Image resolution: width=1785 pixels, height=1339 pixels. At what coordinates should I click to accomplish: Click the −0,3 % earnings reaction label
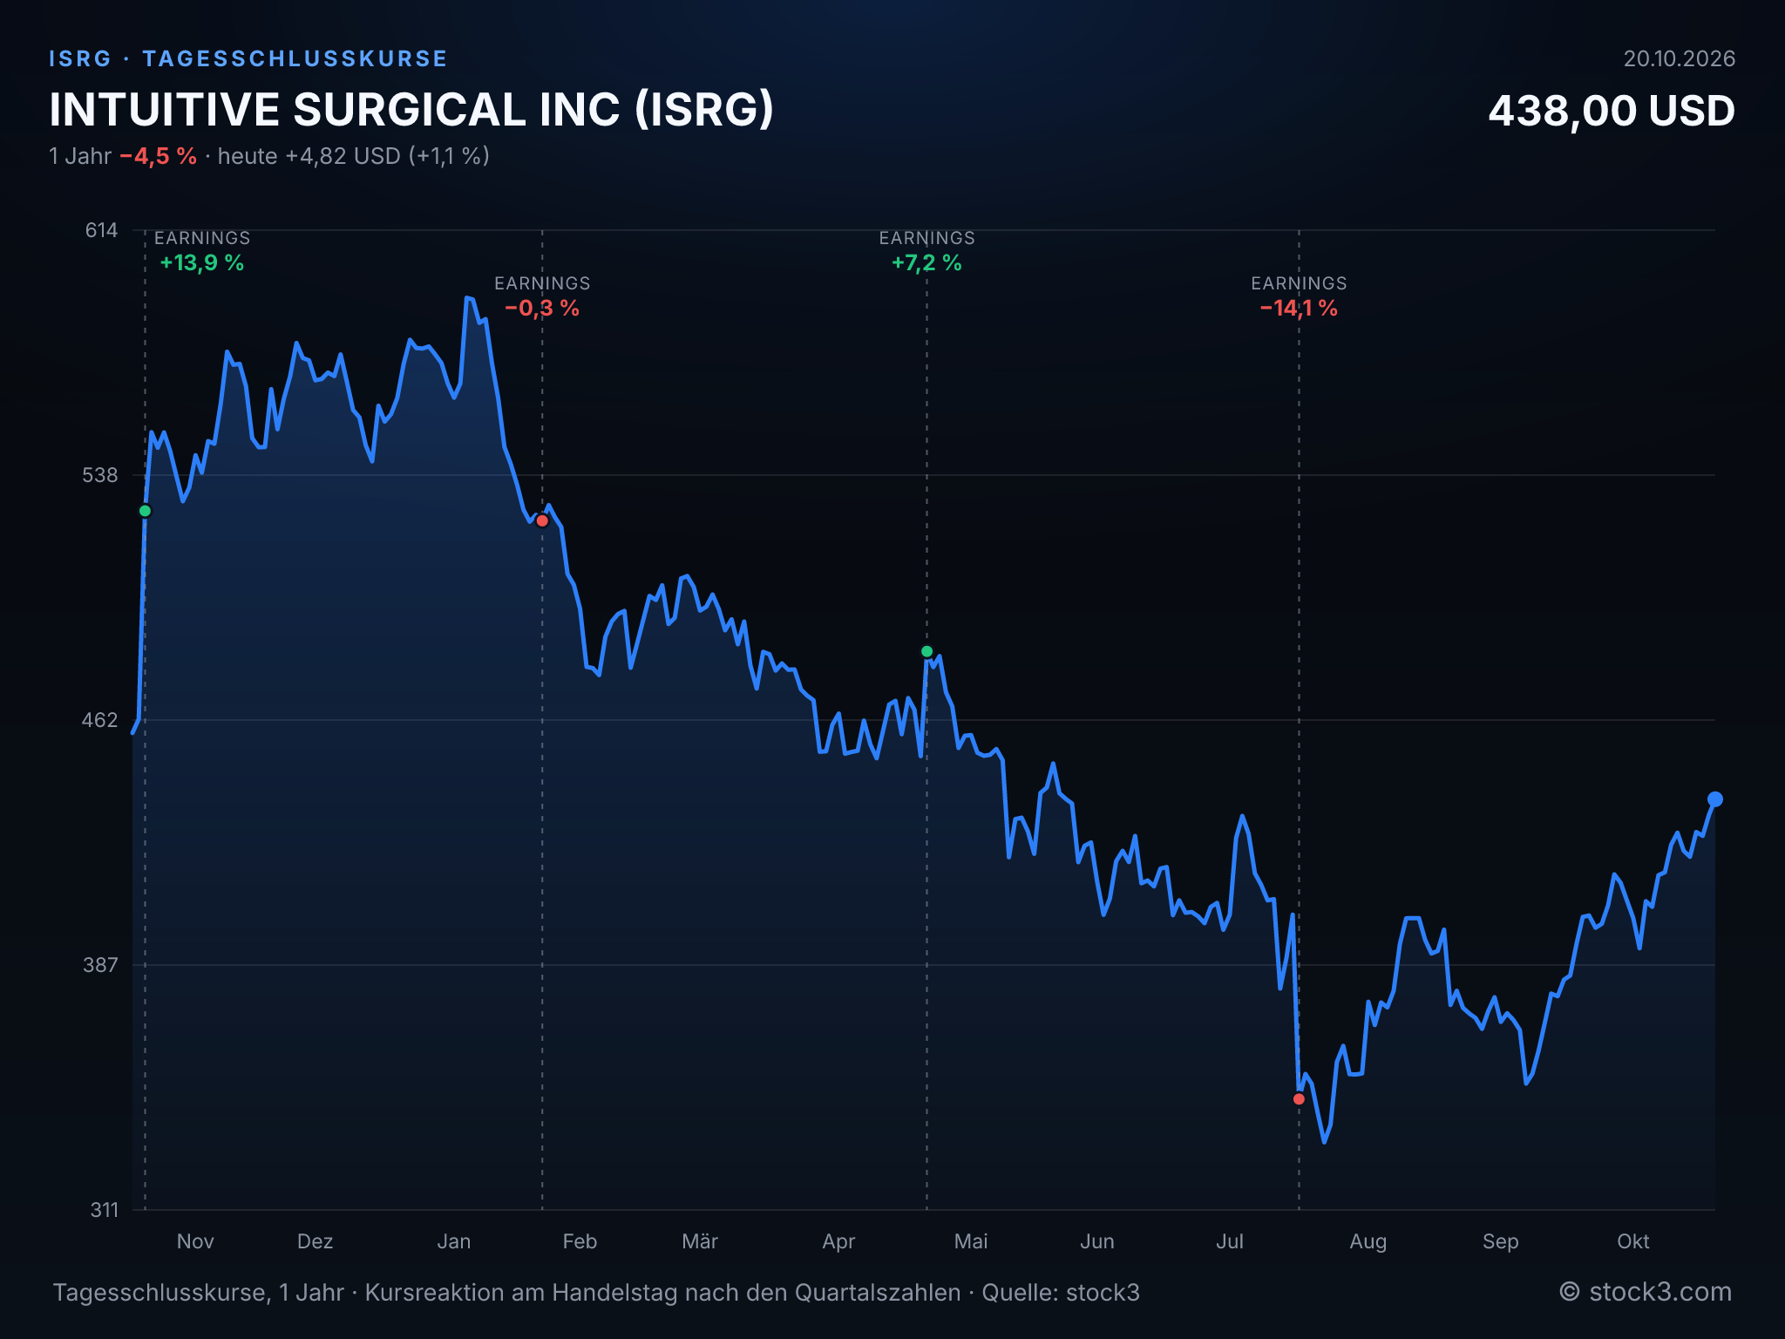pos(541,308)
